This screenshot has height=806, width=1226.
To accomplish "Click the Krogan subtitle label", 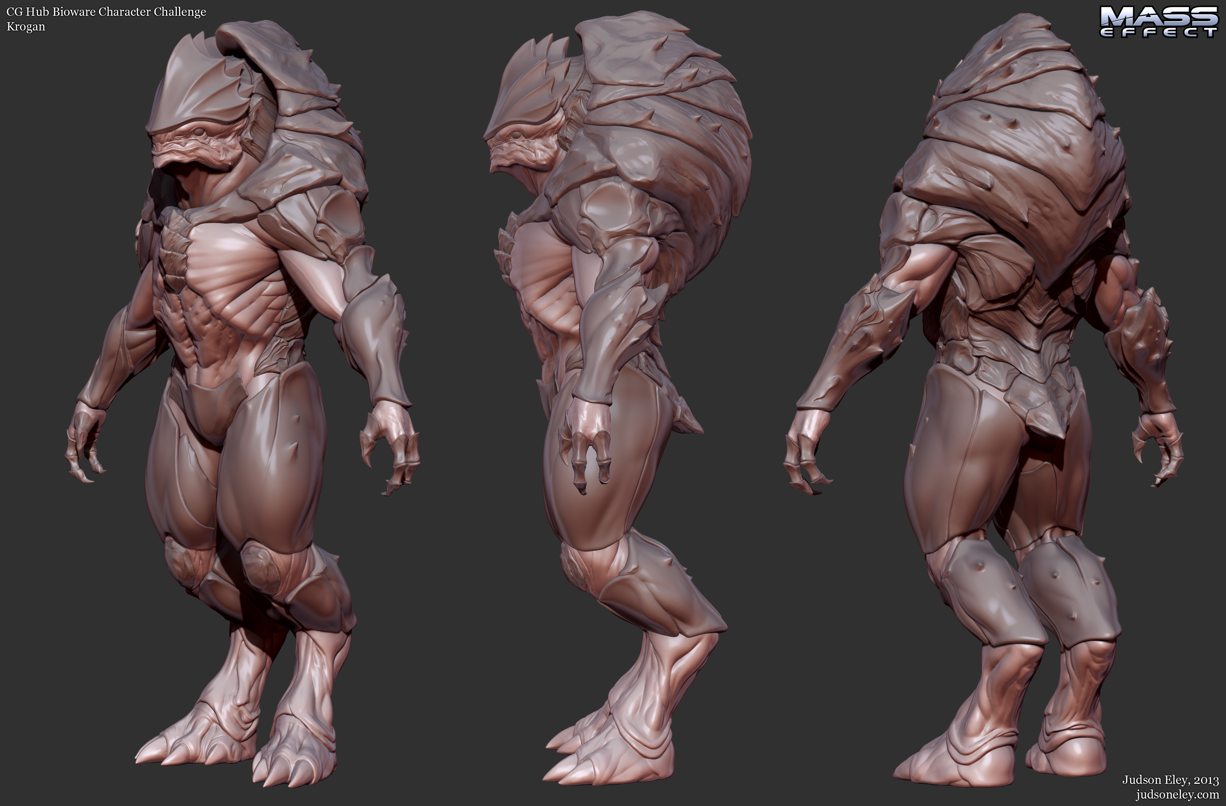I will [x=26, y=27].
